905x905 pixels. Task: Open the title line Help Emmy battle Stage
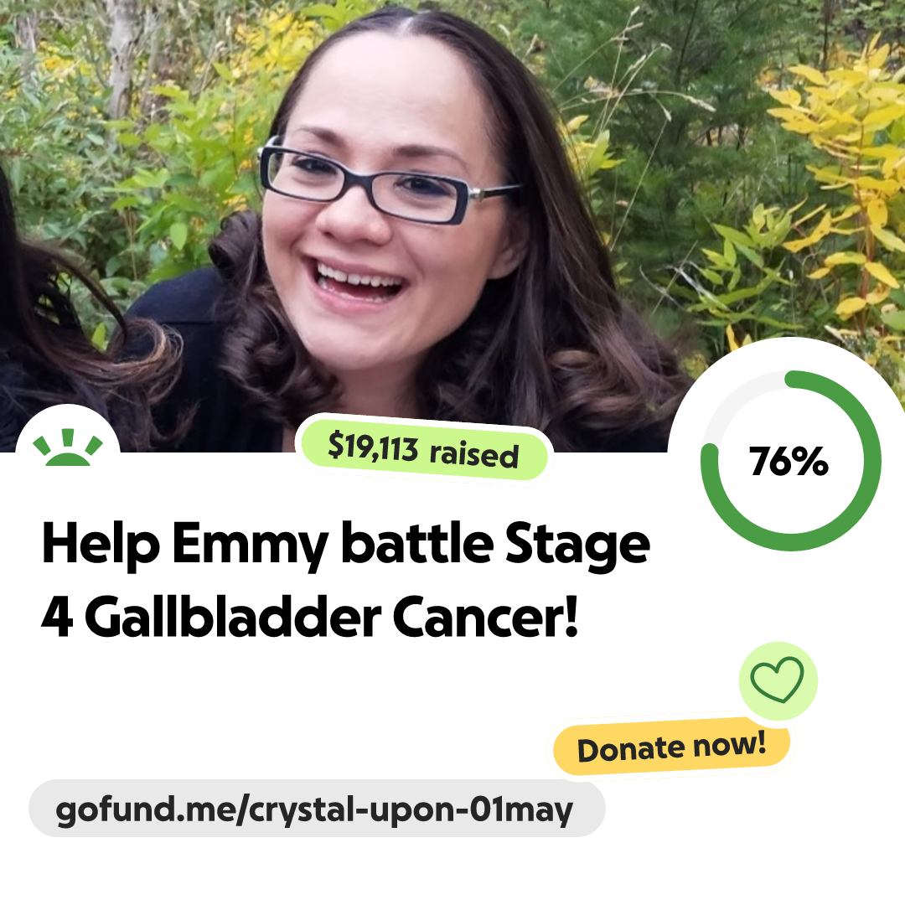click(346, 544)
